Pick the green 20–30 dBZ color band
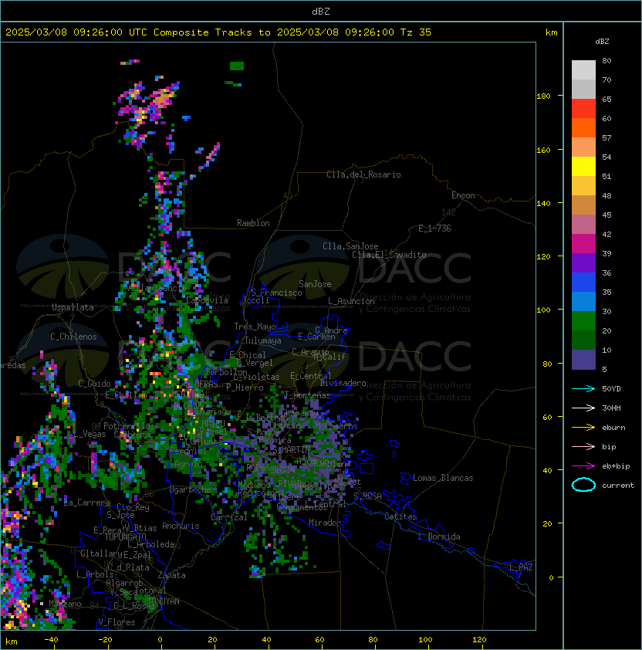 click(583, 321)
